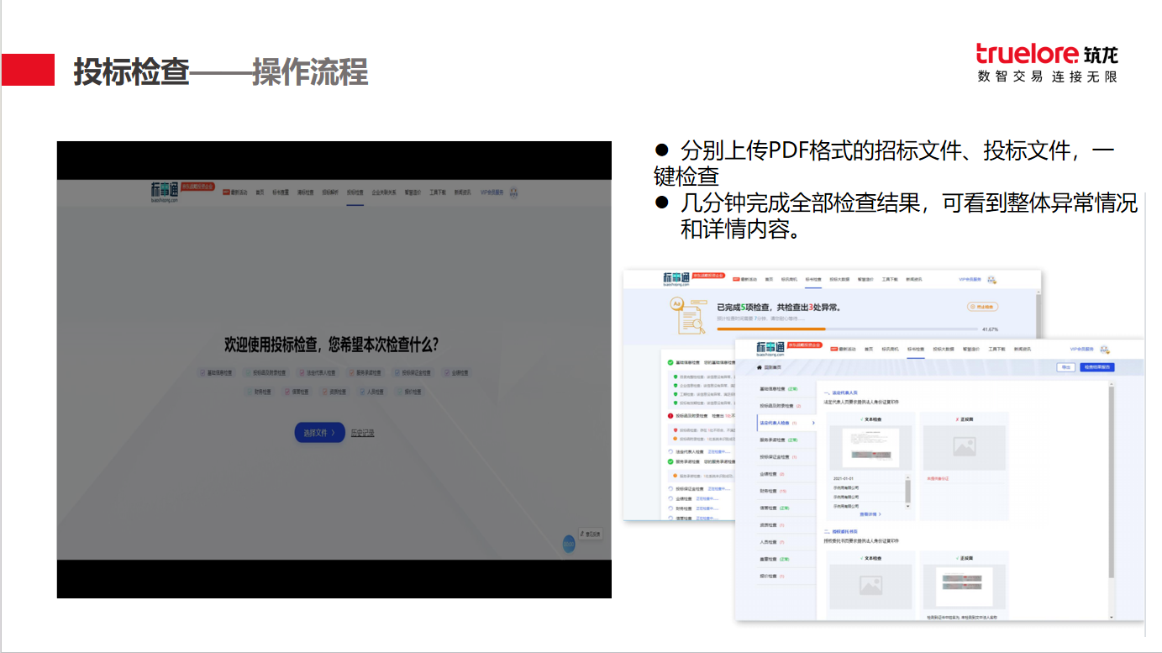Tick the 基础信息检查 checkbox in the left screenshot
The height and width of the screenshot is (653, 1162).
pos(202,373)
